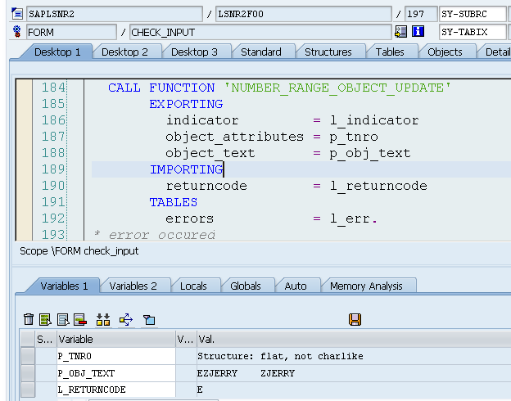Select the row selector for L_RETURNCODE

tap(28, 390)
